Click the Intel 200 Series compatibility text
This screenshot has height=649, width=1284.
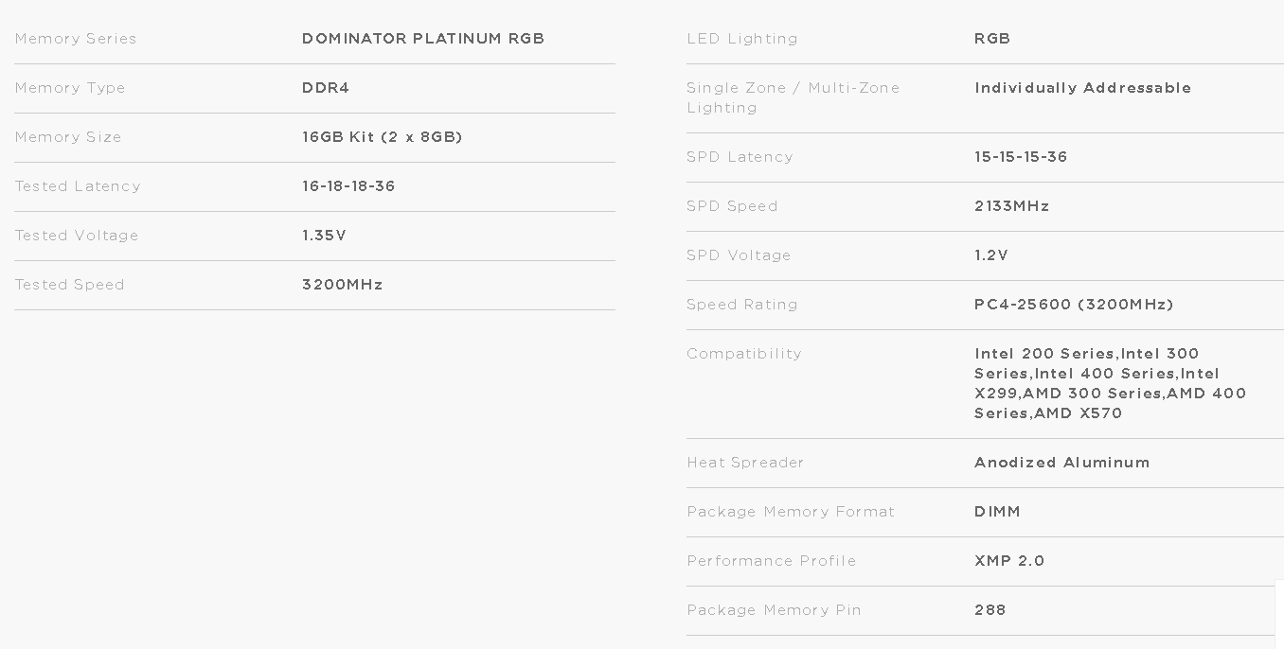[x=1043, y=354]
